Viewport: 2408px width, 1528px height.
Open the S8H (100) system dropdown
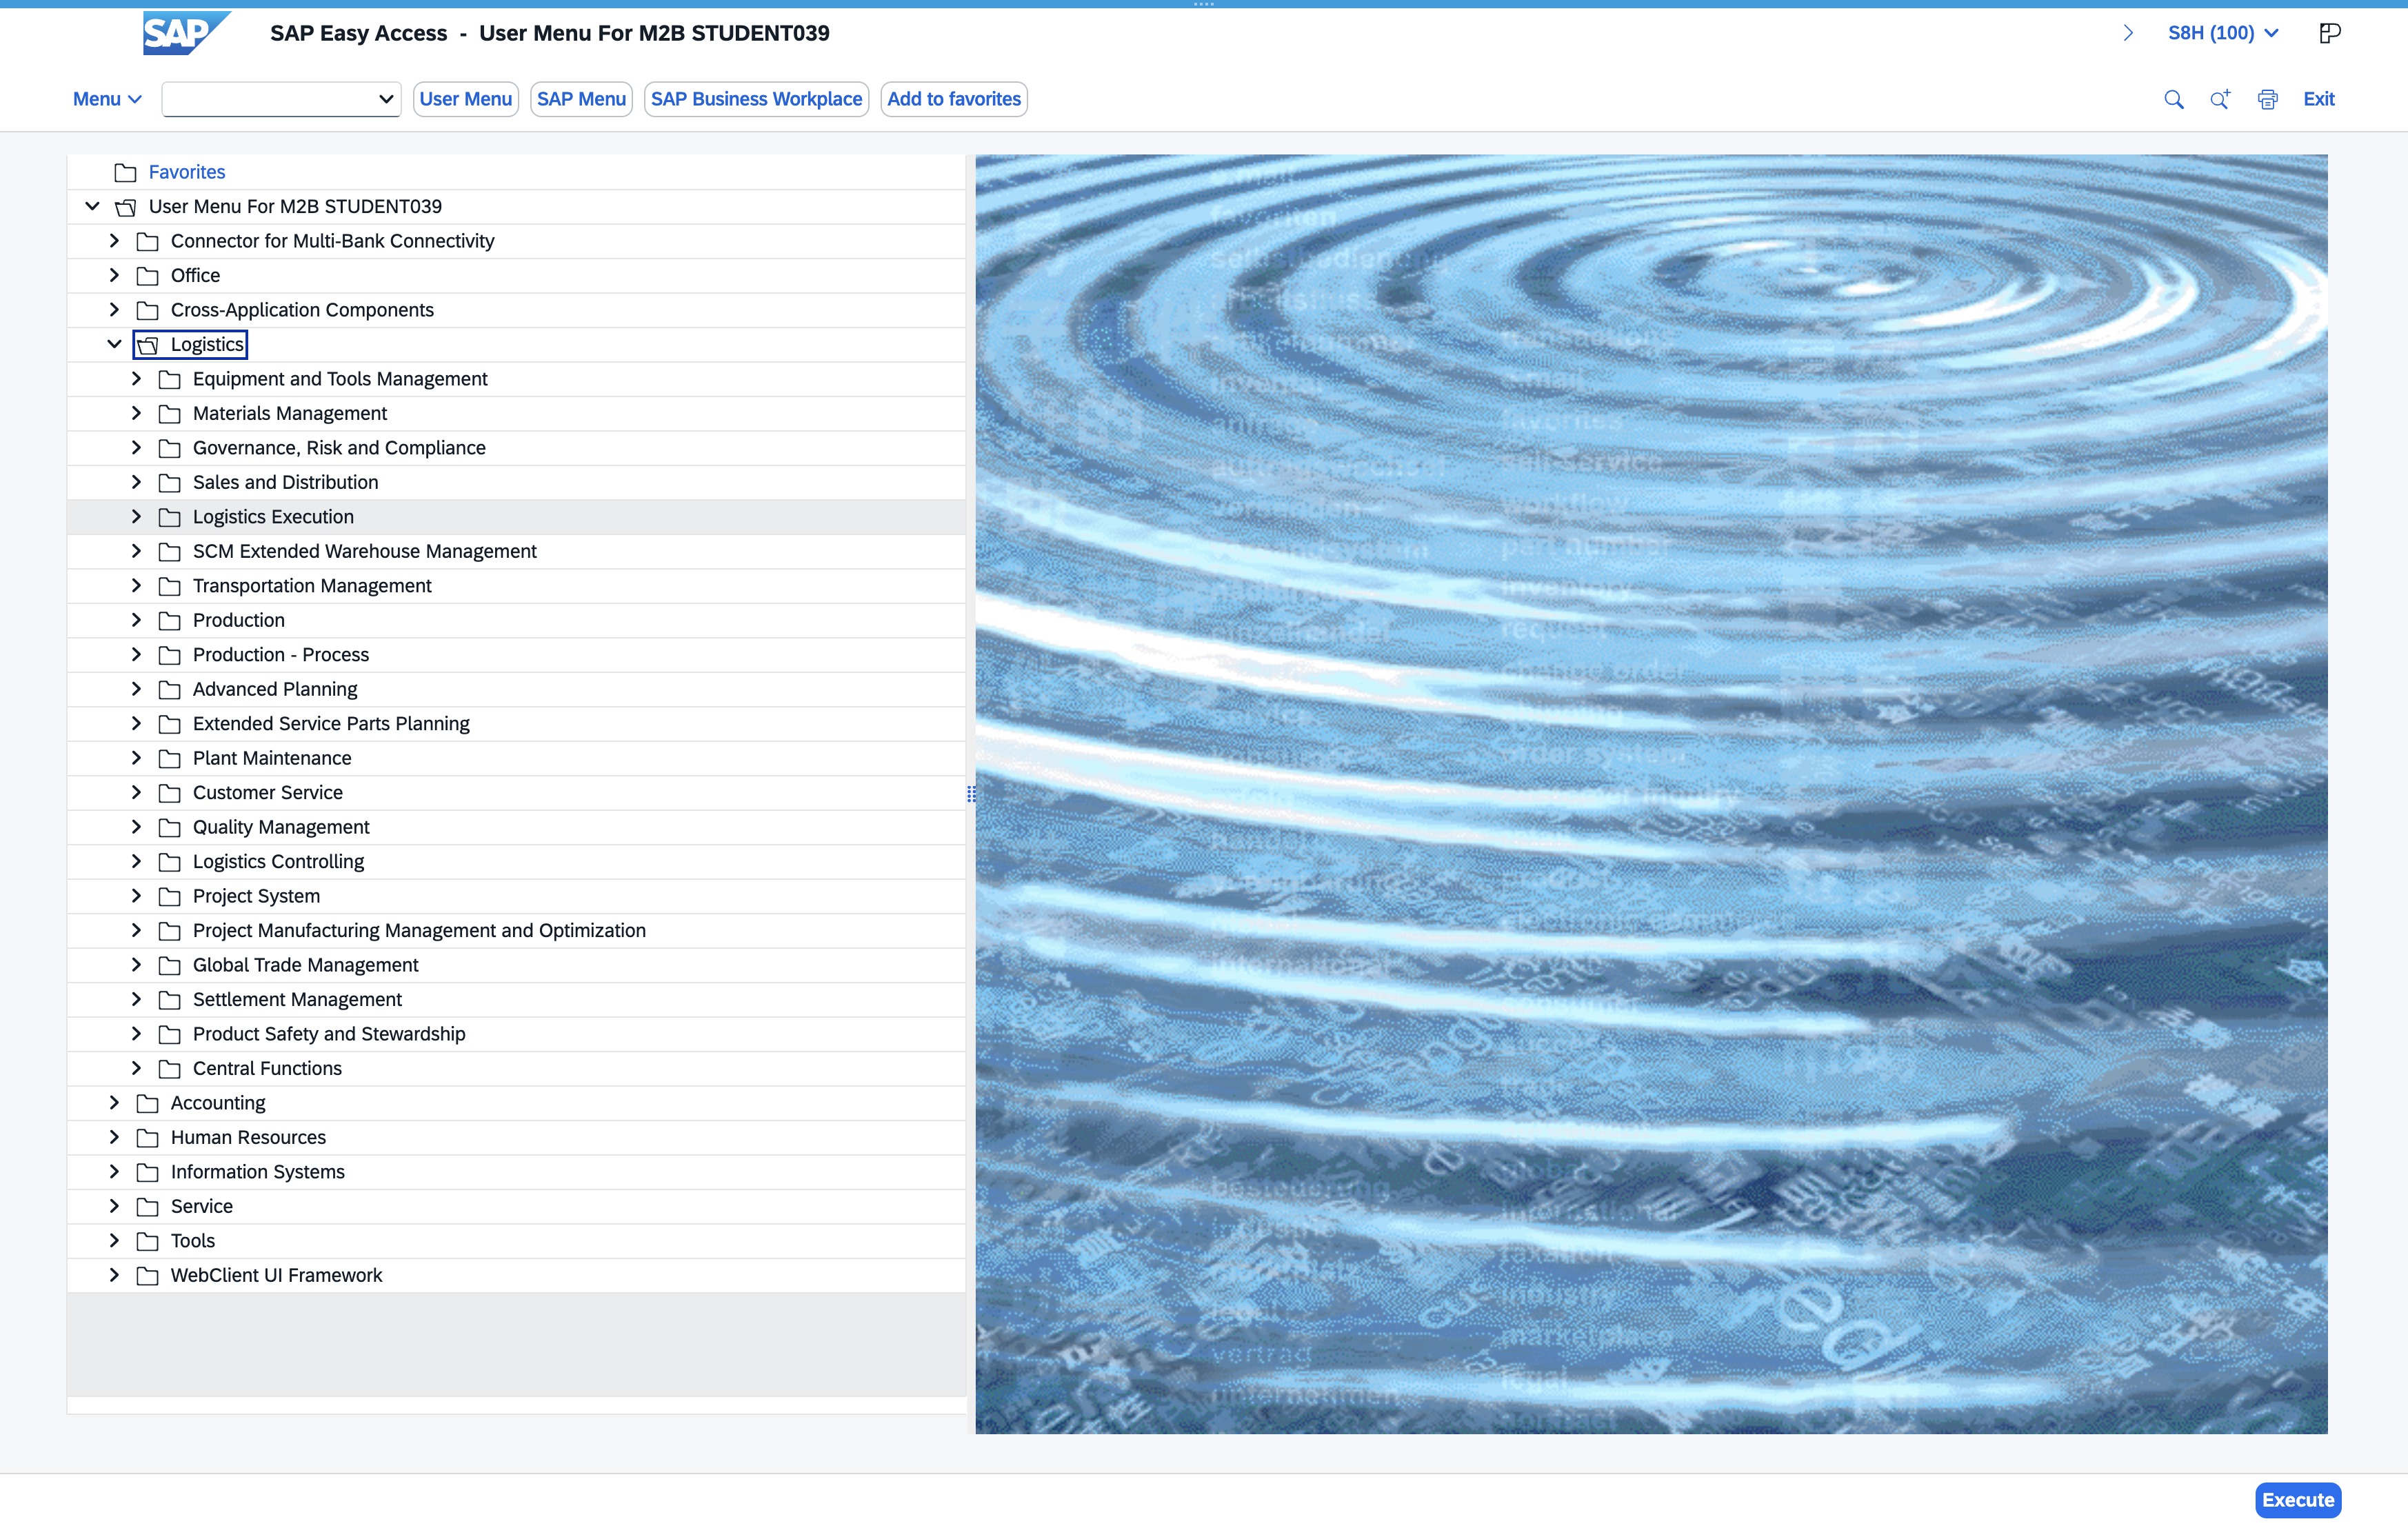(x=2223, y=33)
